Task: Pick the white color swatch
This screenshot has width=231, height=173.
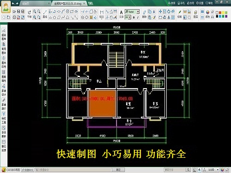Action: click(x=217, y=12)
